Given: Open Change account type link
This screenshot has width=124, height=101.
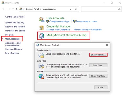Looking at the screenshot, I should (x=59, y=21).
